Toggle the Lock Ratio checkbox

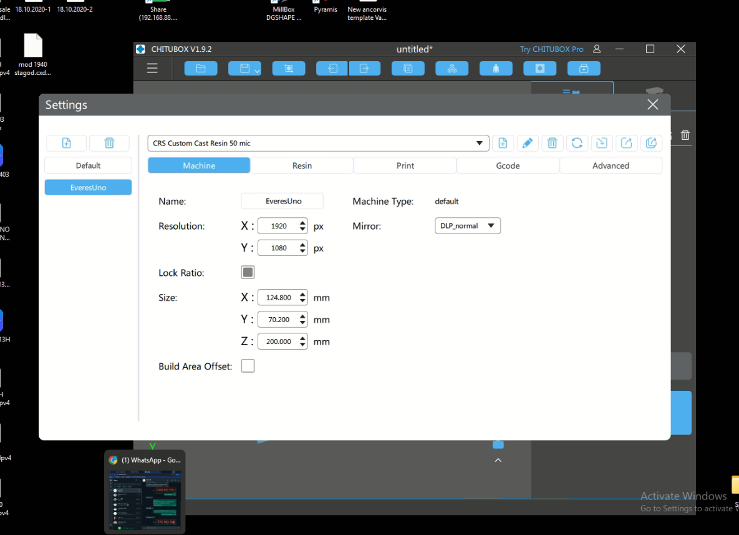pyautogui.click(x=248, y=272)
